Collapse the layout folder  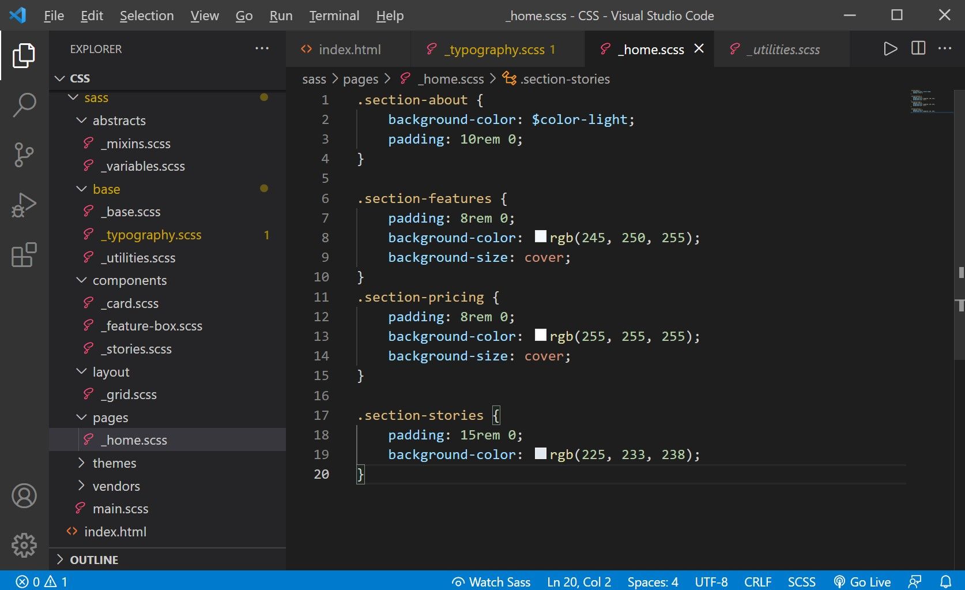click(81, 371)
